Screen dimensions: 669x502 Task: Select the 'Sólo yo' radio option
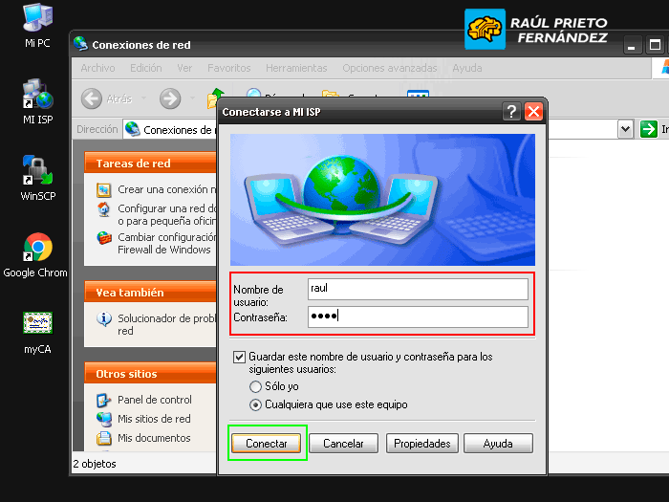coord(255,386)
